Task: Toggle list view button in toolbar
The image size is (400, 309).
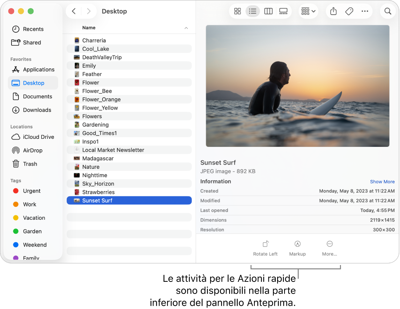Action: 253,12
